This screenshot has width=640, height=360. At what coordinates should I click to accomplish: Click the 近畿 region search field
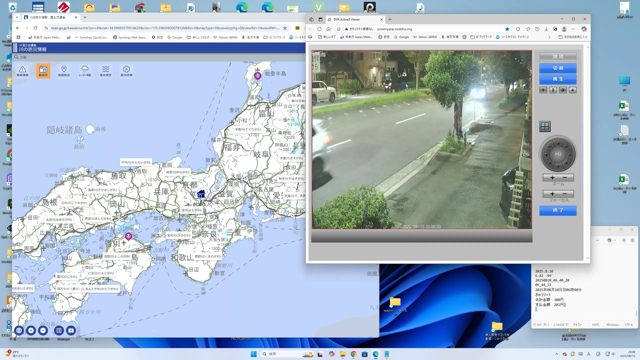point(23,57)
